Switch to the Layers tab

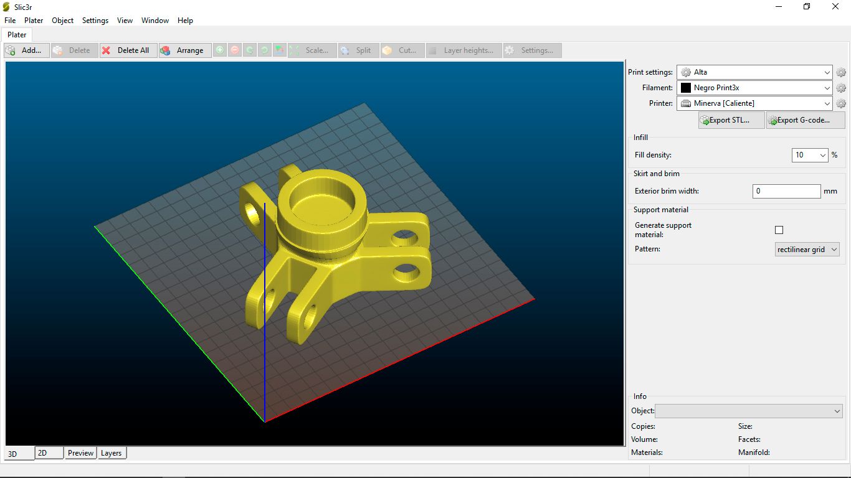pos(112,453)
